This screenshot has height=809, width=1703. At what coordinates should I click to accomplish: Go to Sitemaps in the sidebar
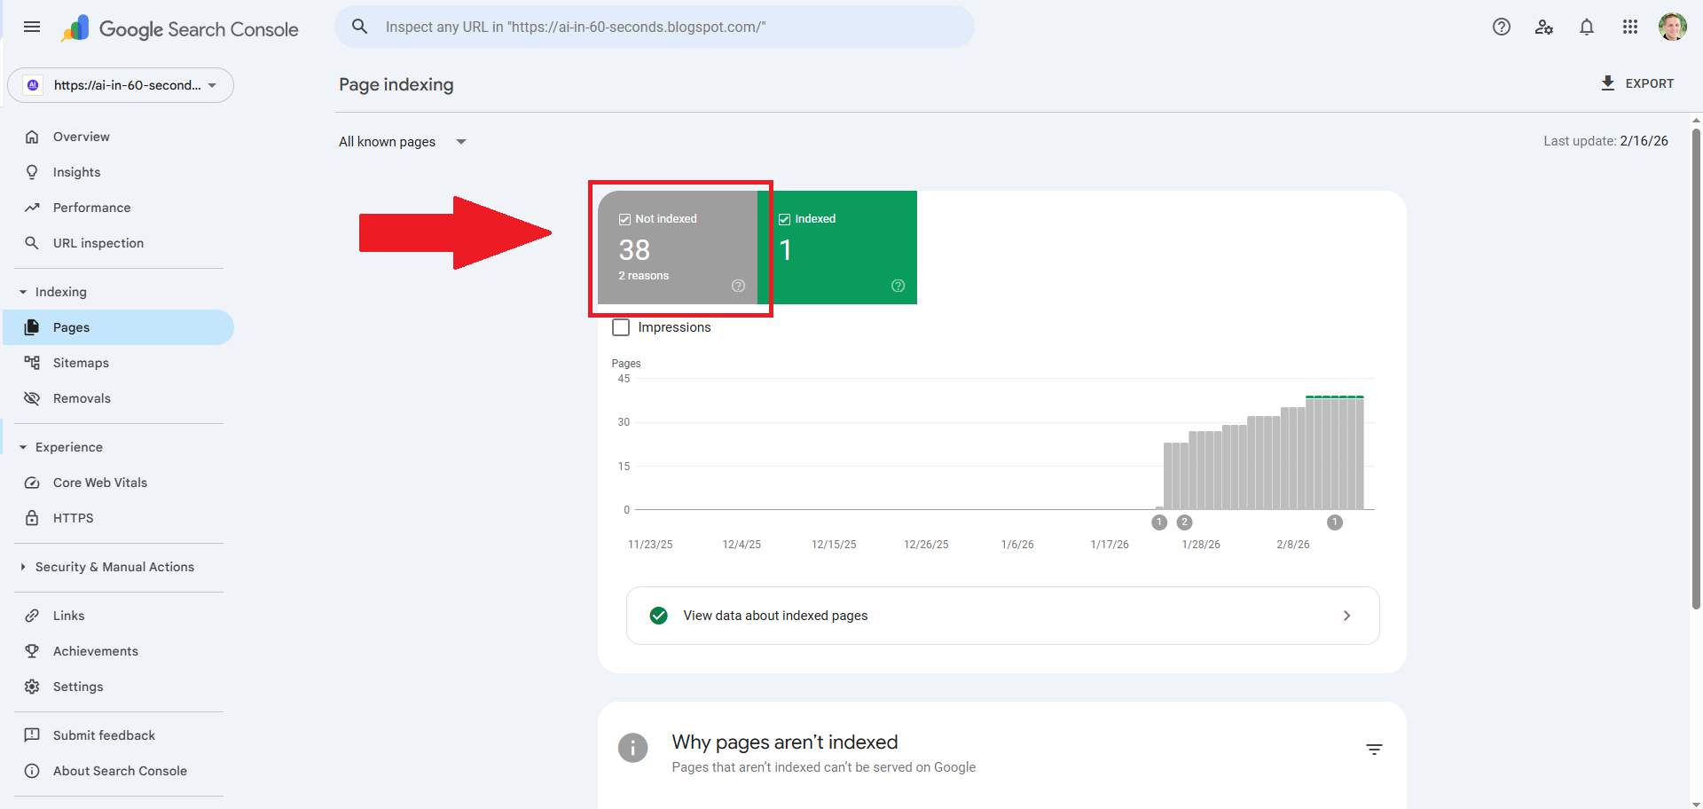(81, 363)
